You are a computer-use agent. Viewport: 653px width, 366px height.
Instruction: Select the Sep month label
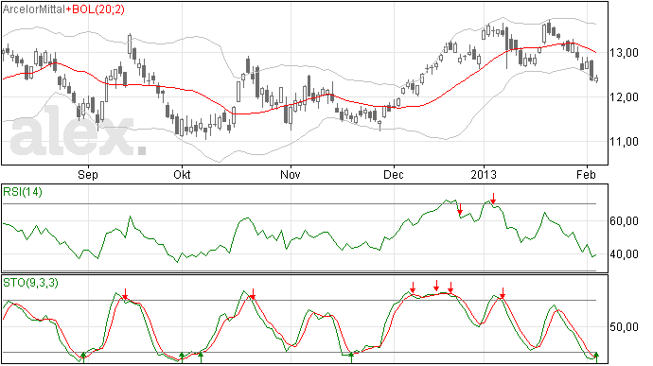pyautogui.click(x=88, y=174)
